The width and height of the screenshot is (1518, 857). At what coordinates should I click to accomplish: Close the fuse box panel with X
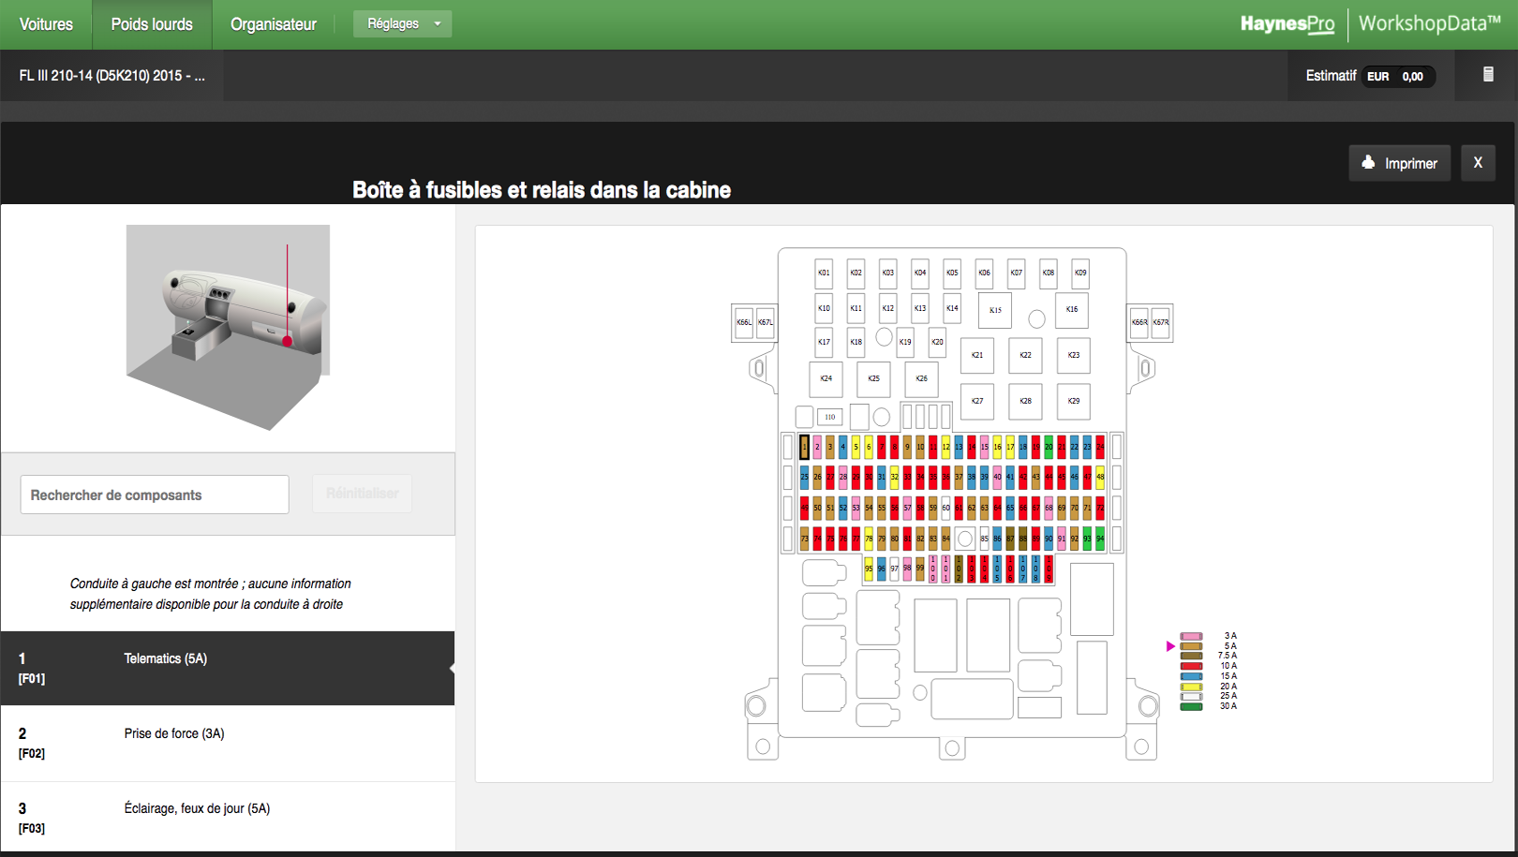1478,163
